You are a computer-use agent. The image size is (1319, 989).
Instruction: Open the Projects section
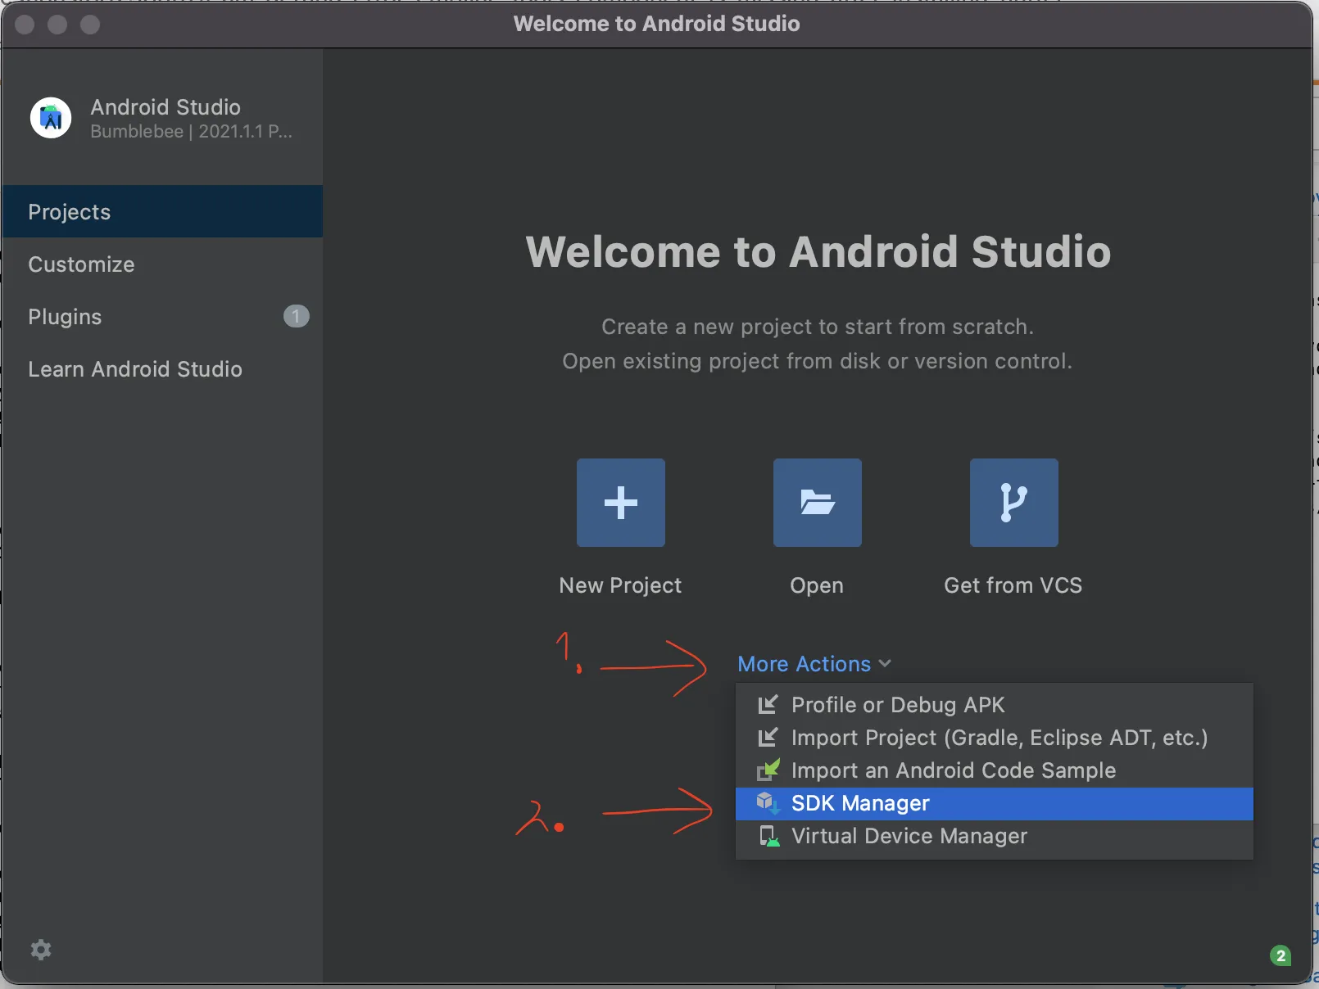[69, 211]
